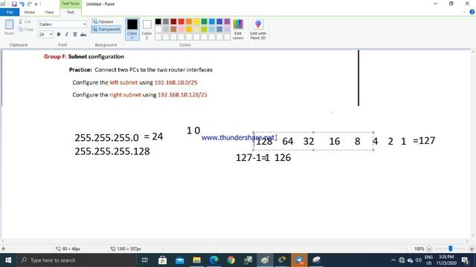Pick the dark red color swatch
This screenshot has width=476, height=267.
[173, 22]
